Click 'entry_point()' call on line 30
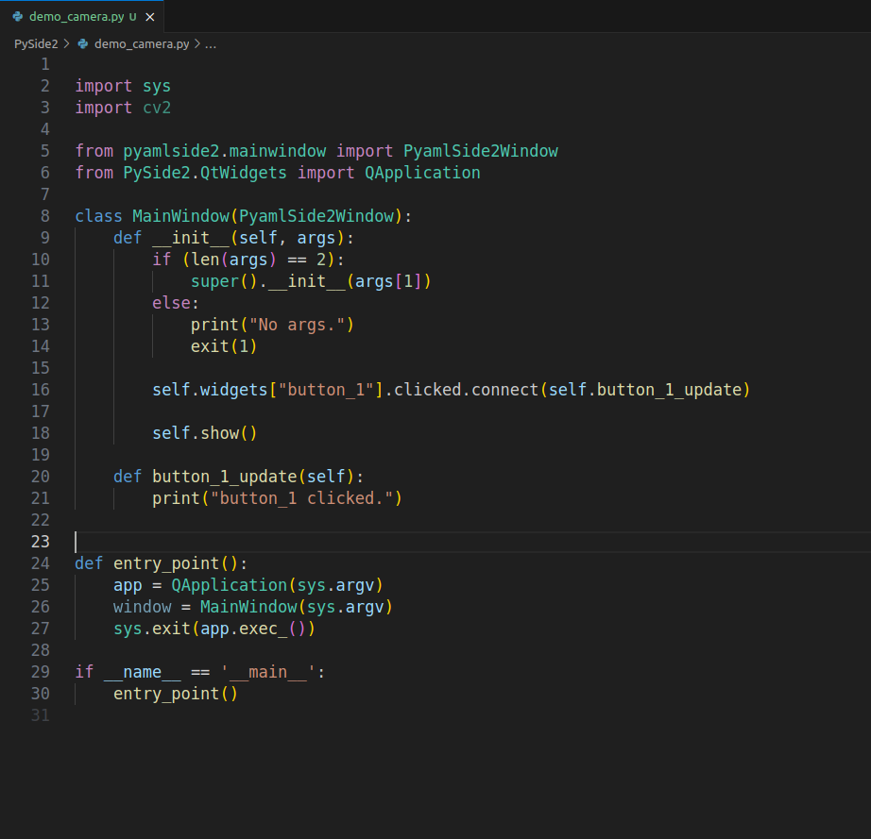 point(176,694)
